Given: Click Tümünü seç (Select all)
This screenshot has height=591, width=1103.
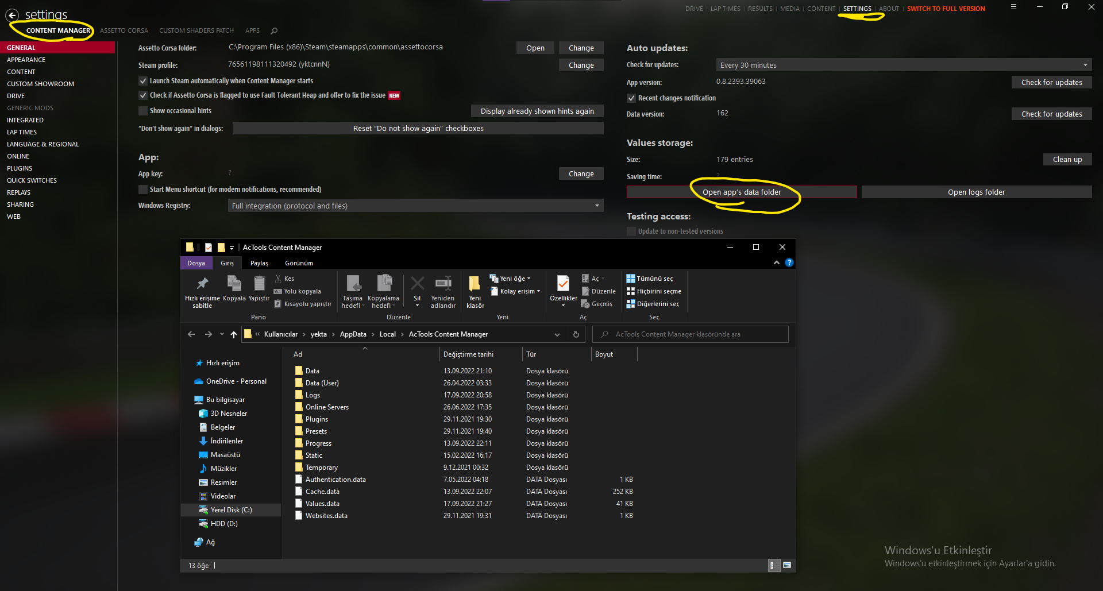Looking at the screenshot, I should 650,279.
